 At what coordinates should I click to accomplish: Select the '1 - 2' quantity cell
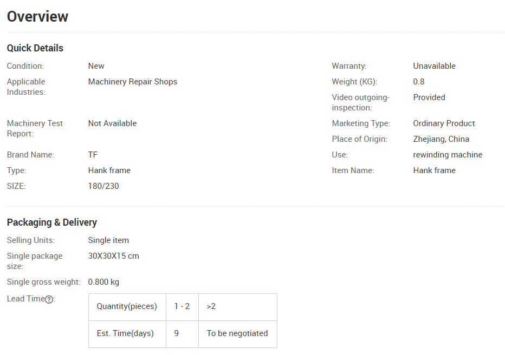click(x=182, y=307)
